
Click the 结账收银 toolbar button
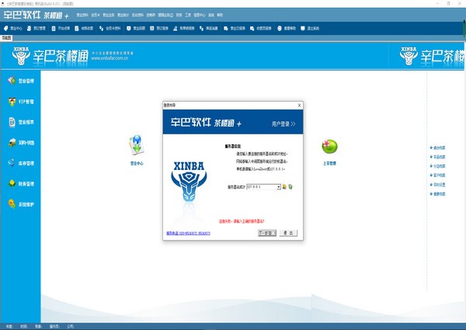point(84,28)
